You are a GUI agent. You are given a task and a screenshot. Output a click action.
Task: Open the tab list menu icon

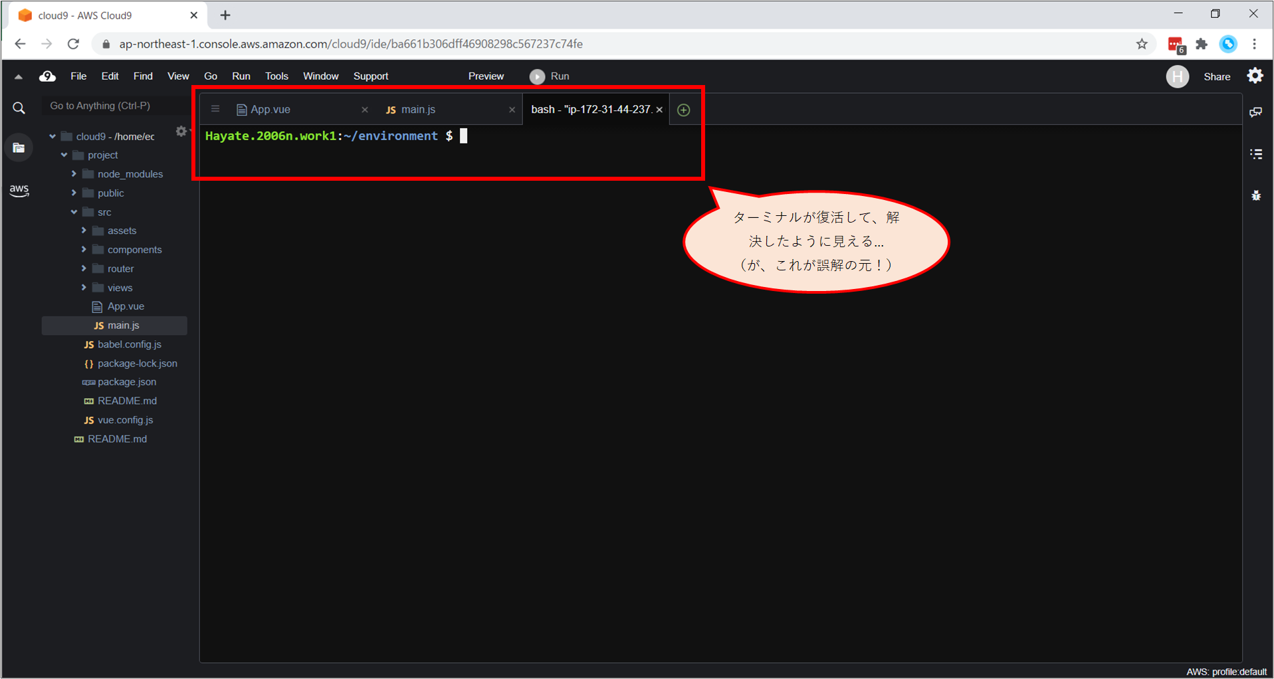215,109
